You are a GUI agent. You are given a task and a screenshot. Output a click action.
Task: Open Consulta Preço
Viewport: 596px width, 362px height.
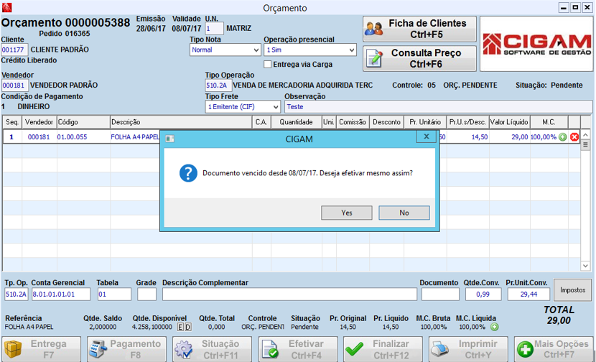click(x=419, y=59)
